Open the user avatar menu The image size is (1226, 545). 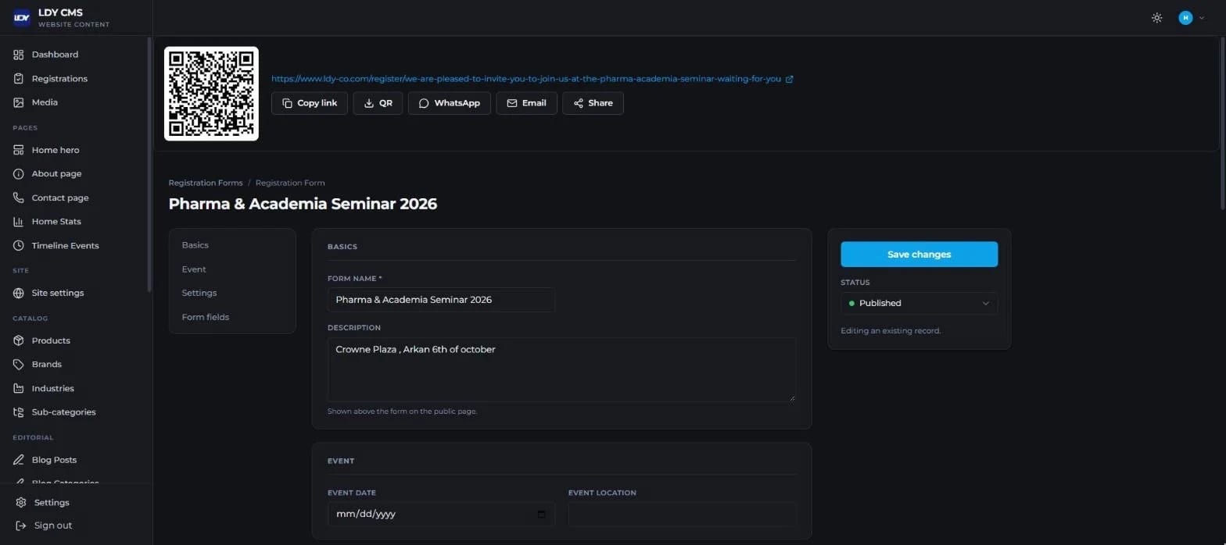(1191, 18)
